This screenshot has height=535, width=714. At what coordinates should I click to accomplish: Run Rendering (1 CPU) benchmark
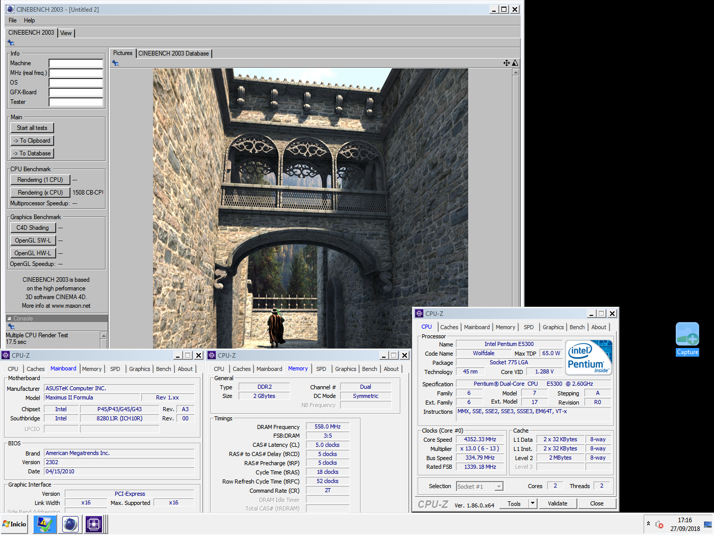pos(40,180)
